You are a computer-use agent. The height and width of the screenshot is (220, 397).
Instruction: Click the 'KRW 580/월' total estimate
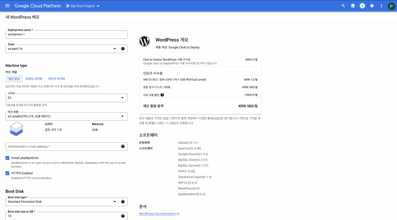pyautogui.click(x=248, y=106)
